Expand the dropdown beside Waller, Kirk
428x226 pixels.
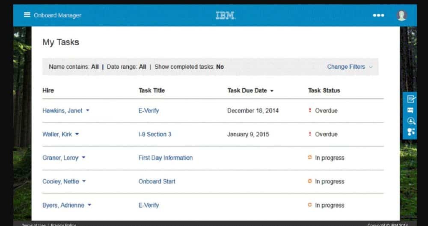click(77, 134)
